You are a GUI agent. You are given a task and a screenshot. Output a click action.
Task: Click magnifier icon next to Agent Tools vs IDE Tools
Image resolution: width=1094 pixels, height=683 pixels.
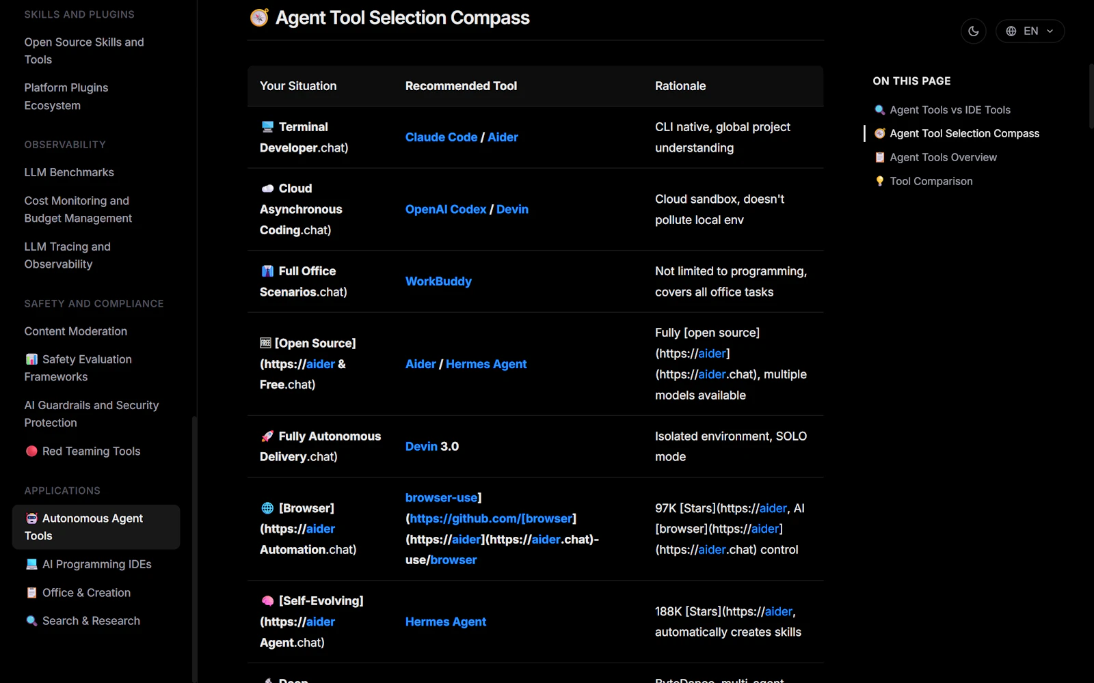point(880,110)
